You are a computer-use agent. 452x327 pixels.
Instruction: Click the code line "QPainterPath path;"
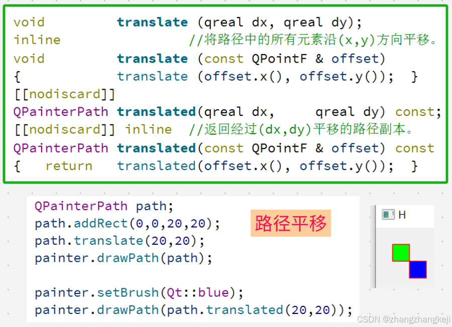(x=104, y=207)
